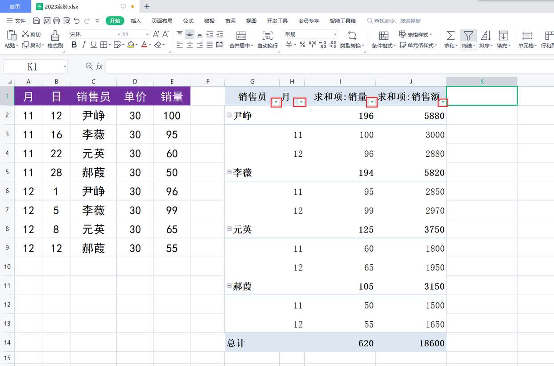This screenshot has width=554, height=366.
Task: Click the name box showing K1
Action: tap(35, 67)
